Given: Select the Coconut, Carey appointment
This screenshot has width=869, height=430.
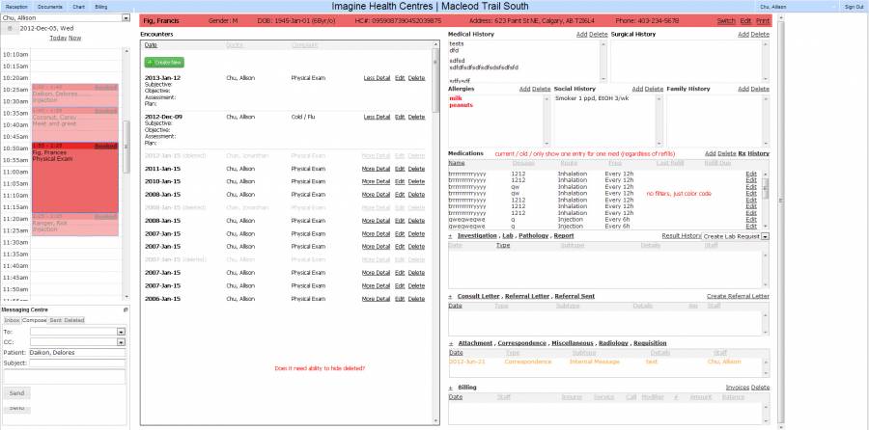Looking at the screenshot, I should [74, 124].
